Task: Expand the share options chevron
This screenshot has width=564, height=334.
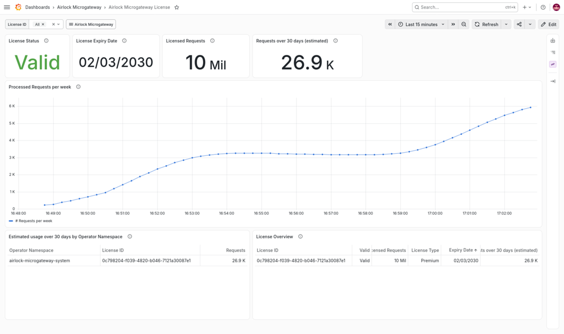Action: (530, 25)
